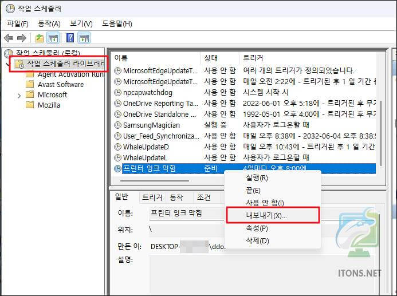This screenshot has height=296, width=397.
Task: Expand the Microsoft folder tree node
Action: [x=19, y=96]
